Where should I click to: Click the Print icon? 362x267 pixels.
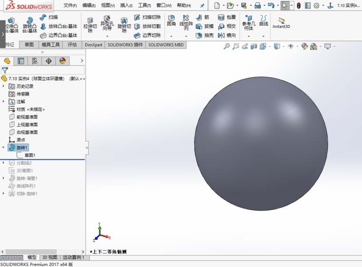coord(257,5)
